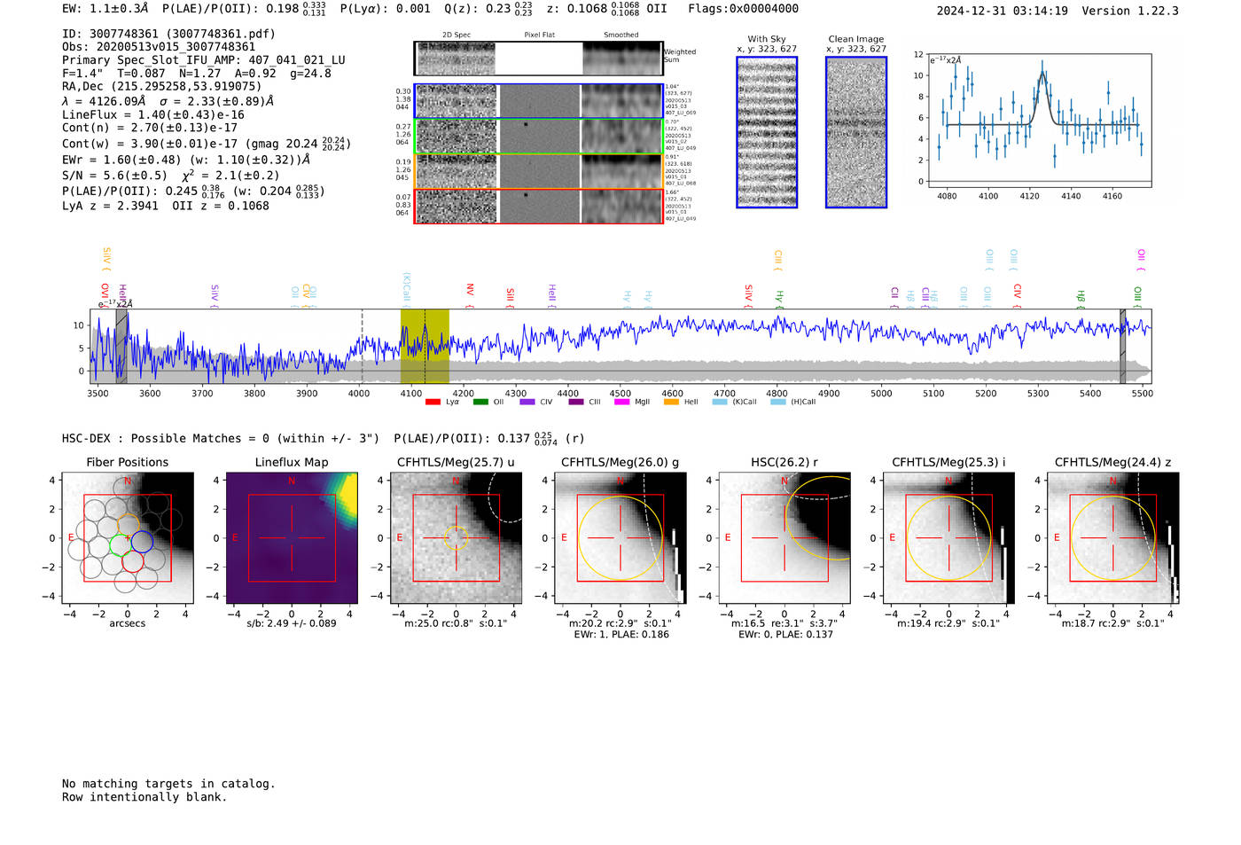Click the orange SiIV label at the far left
Viewport: 1241px width, 845px height.
coord(106,258)
